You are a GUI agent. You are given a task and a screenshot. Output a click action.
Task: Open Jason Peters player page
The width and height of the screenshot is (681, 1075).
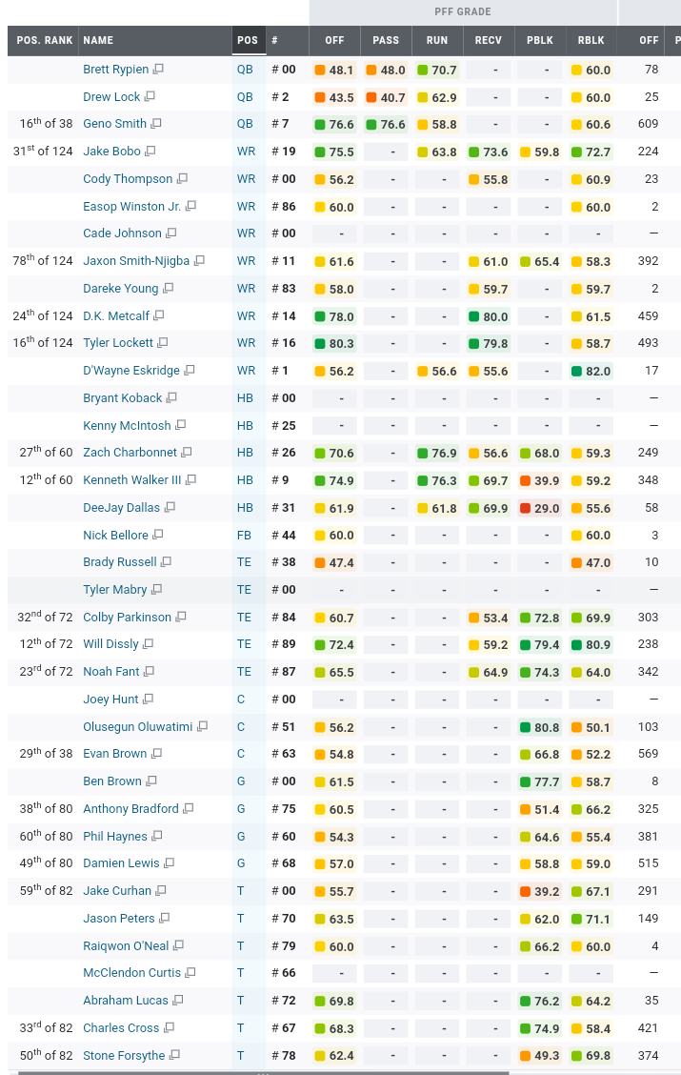(119, 918)
